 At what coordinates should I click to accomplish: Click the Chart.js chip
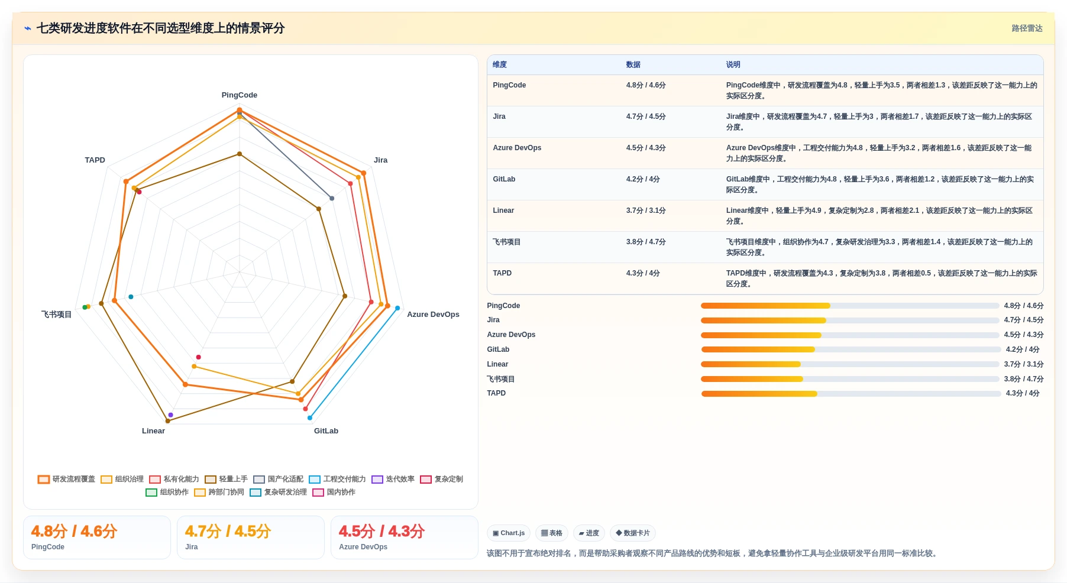509,533
